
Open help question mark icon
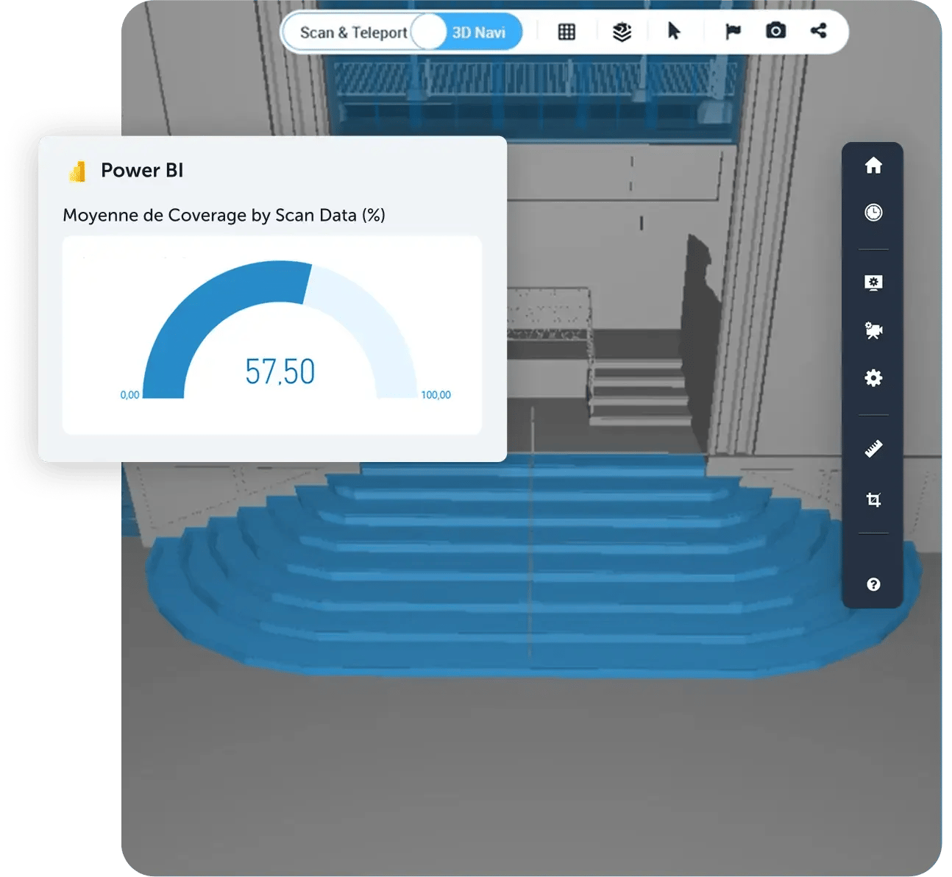pyautogui.click(x=873, y=584)
